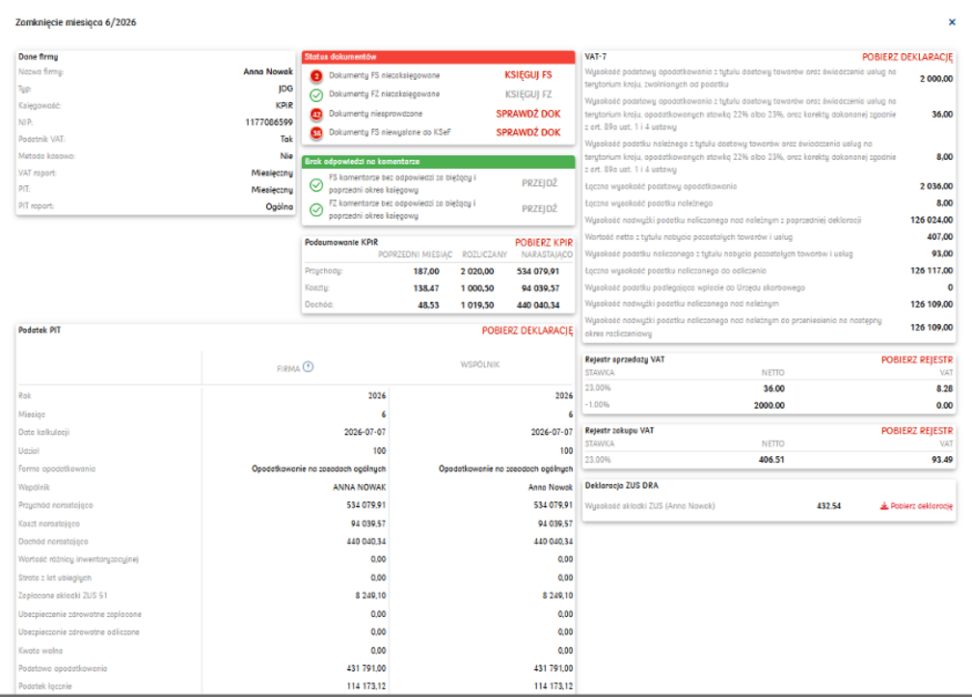
Task: Click info icon next to FIRMA
Action: click(x=309, y=366)
